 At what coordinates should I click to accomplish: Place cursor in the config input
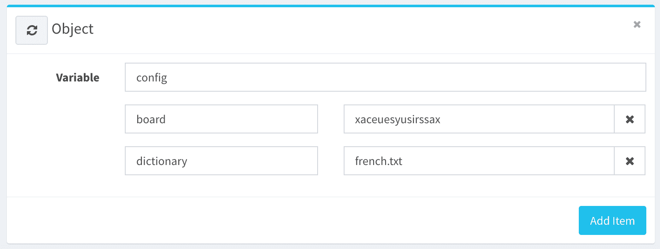pos(385,78)
